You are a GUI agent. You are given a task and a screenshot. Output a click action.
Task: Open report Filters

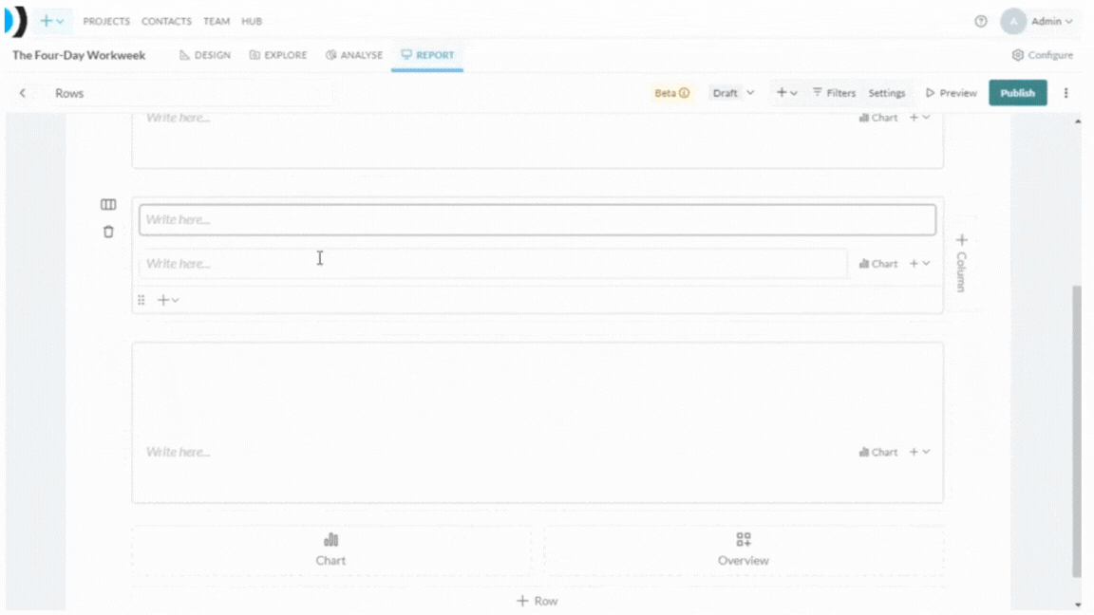[834, 93]
